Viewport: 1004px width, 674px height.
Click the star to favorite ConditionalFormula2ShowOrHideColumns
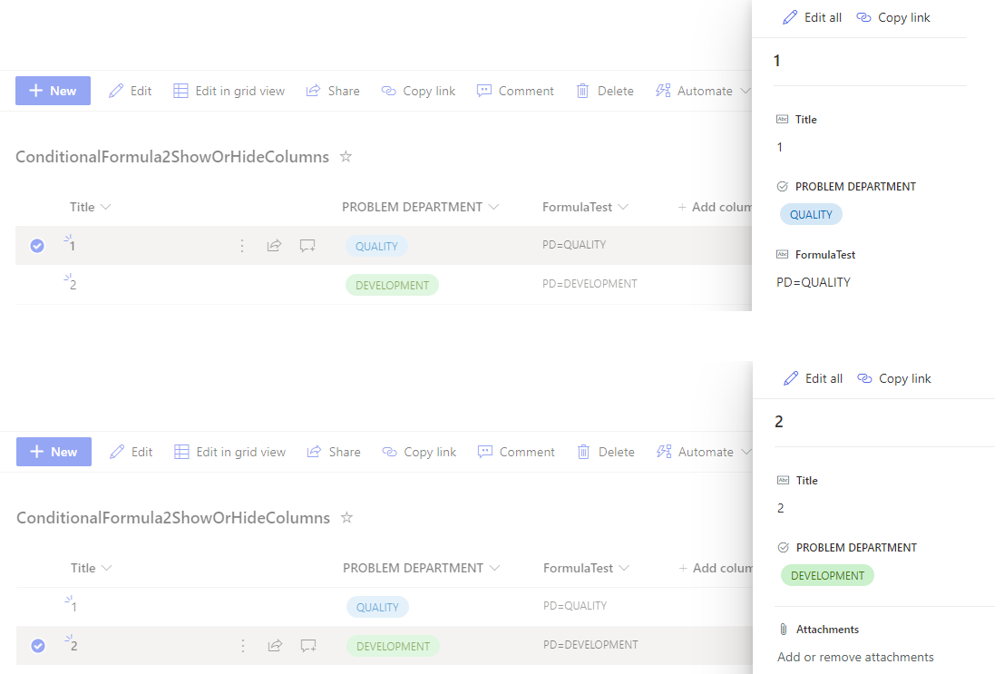346,156
